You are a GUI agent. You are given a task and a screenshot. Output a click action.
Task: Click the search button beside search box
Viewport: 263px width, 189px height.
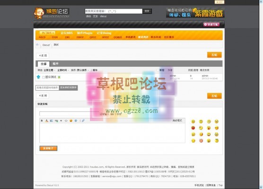(x=147, y=11)
